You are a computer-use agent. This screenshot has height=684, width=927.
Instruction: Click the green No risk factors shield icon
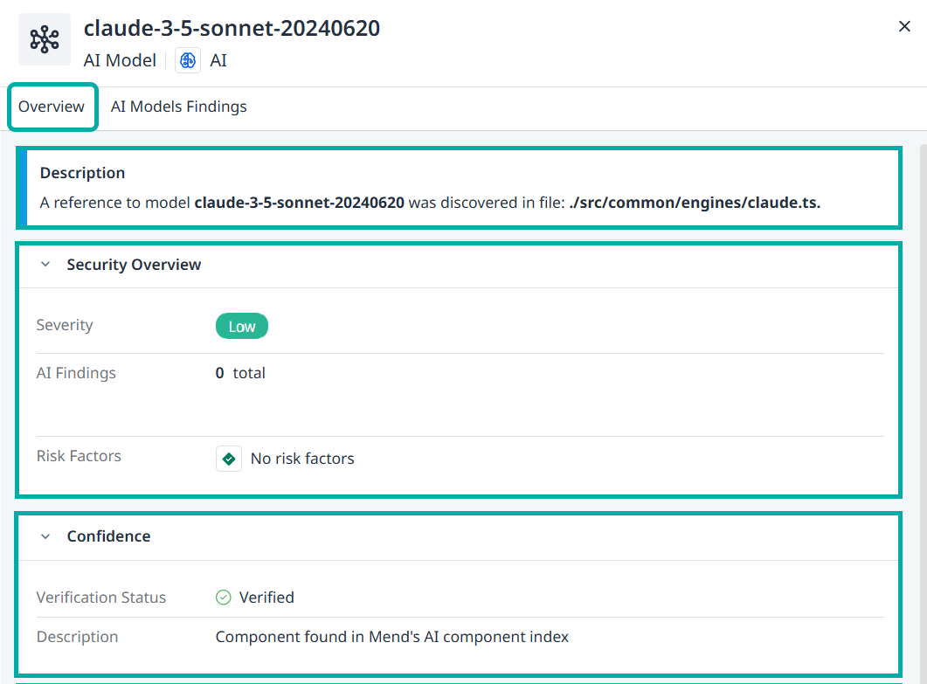(x=229, y=459)
